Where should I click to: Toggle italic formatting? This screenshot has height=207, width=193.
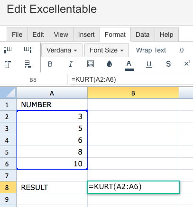(71, 64)
